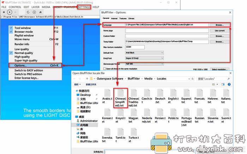Expand the address bar path dropdown
247x154 pixels.
tap(189, 79)
